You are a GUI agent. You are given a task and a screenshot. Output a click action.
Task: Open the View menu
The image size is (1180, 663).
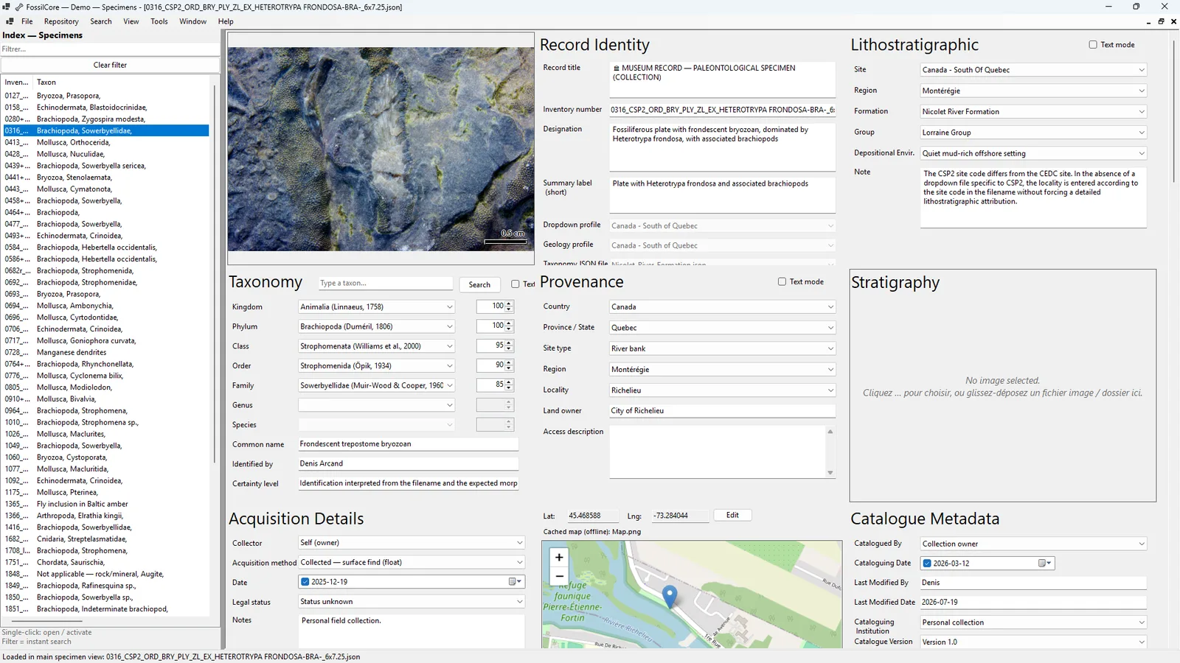[131, 21]
